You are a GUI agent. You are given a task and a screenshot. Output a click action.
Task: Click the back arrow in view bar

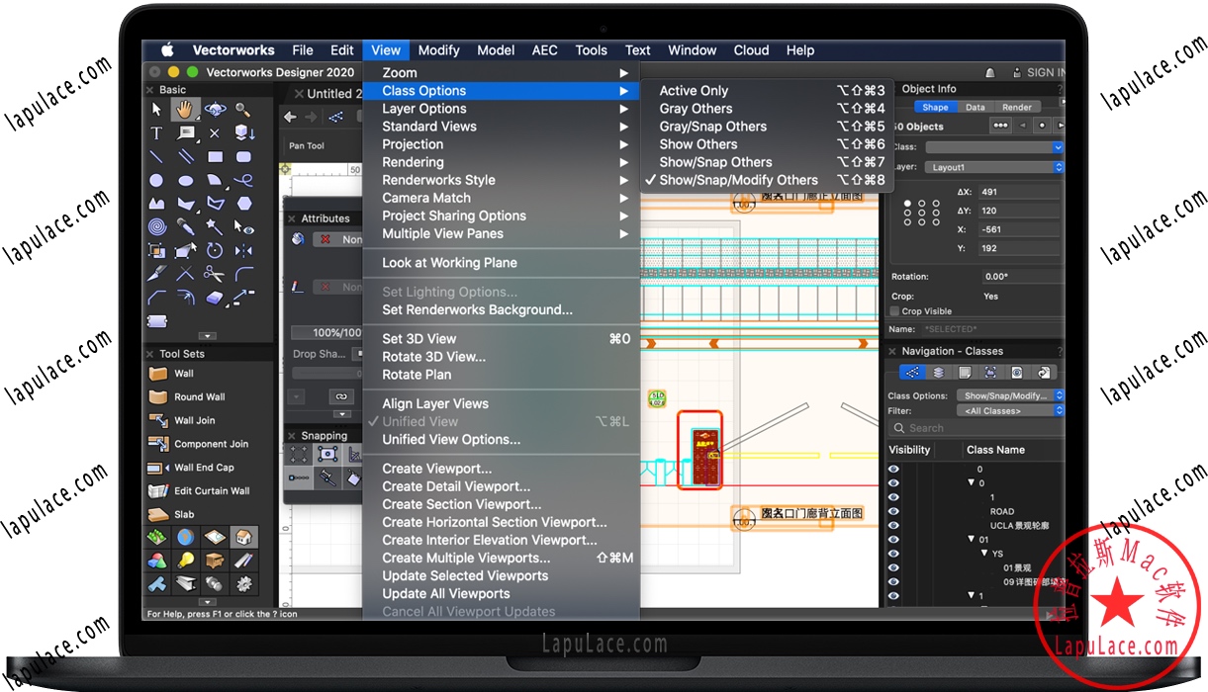[x=291, y=117]
